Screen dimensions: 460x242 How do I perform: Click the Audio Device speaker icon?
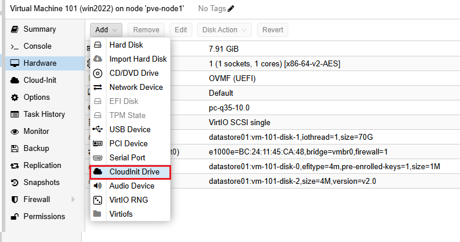[x=98, y=186]
